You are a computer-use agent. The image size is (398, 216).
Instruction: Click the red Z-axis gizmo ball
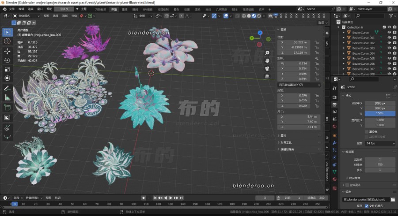[259, 45]
